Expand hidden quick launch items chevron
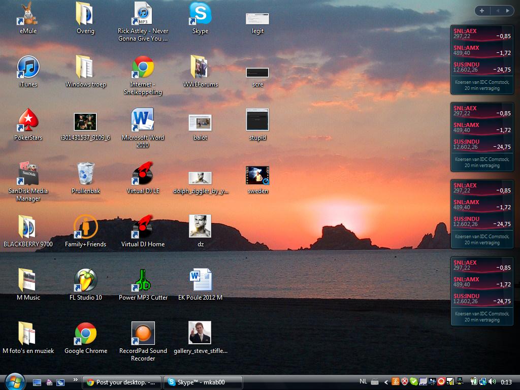 point(76,380)
